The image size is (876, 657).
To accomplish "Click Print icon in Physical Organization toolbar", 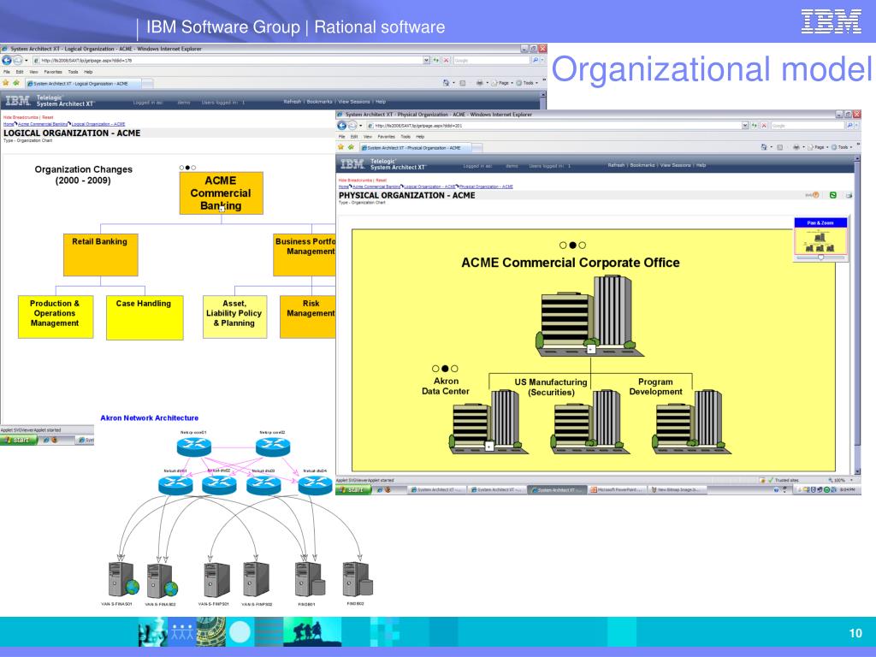I will click(796, 147).
